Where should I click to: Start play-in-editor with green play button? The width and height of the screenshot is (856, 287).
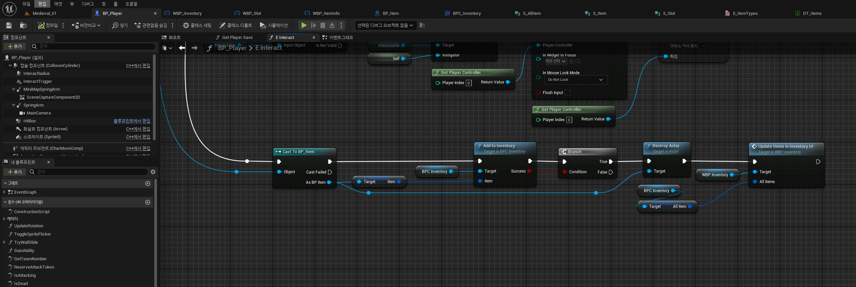point(304,25)
